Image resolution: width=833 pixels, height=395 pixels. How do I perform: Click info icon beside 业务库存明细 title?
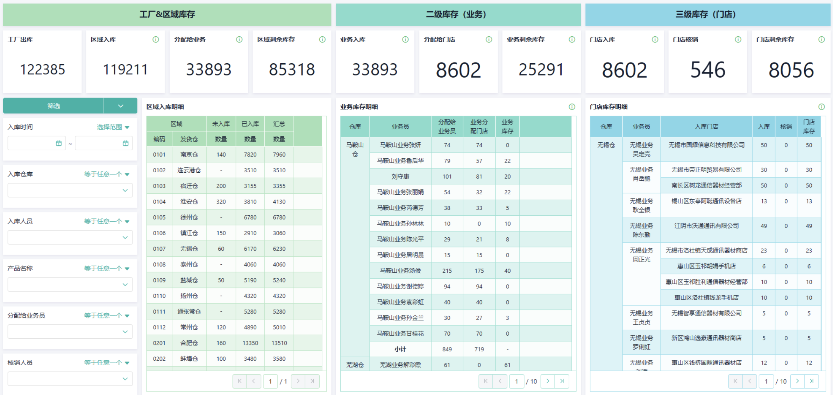click(572, 107)
